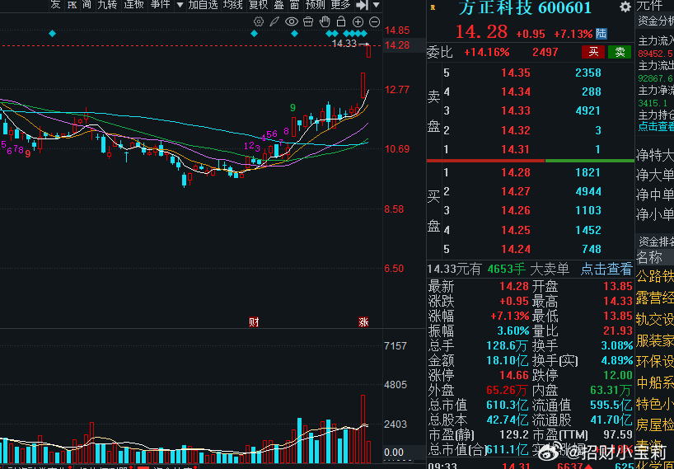674x469 pixels.
Task: Click the 跌停 price 12.00
Action: (618, 375)
